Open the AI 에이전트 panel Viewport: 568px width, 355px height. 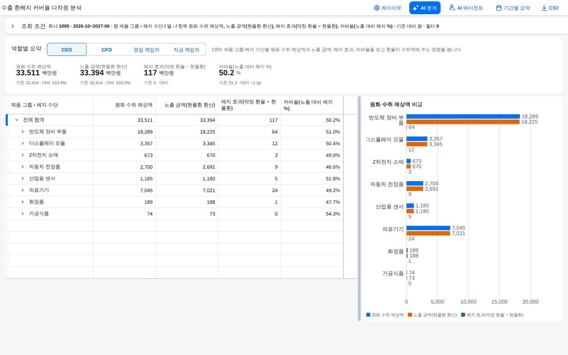pos(466,8)
